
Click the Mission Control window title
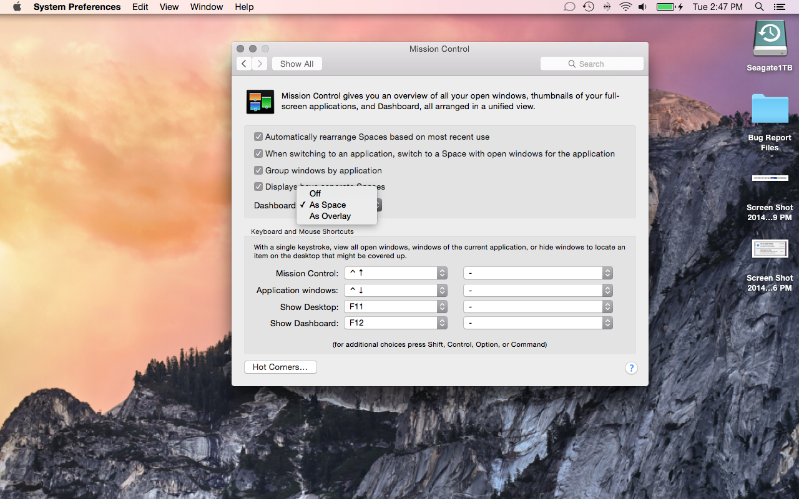(x=439, y=49)
